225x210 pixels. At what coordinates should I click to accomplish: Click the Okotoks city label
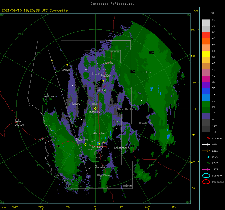tap(100, 167)
